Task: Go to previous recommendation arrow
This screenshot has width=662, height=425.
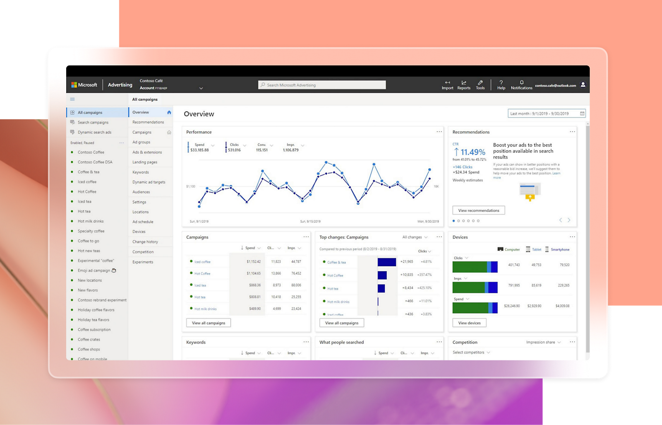Action: pyautogui.click(x=561, y=220)
